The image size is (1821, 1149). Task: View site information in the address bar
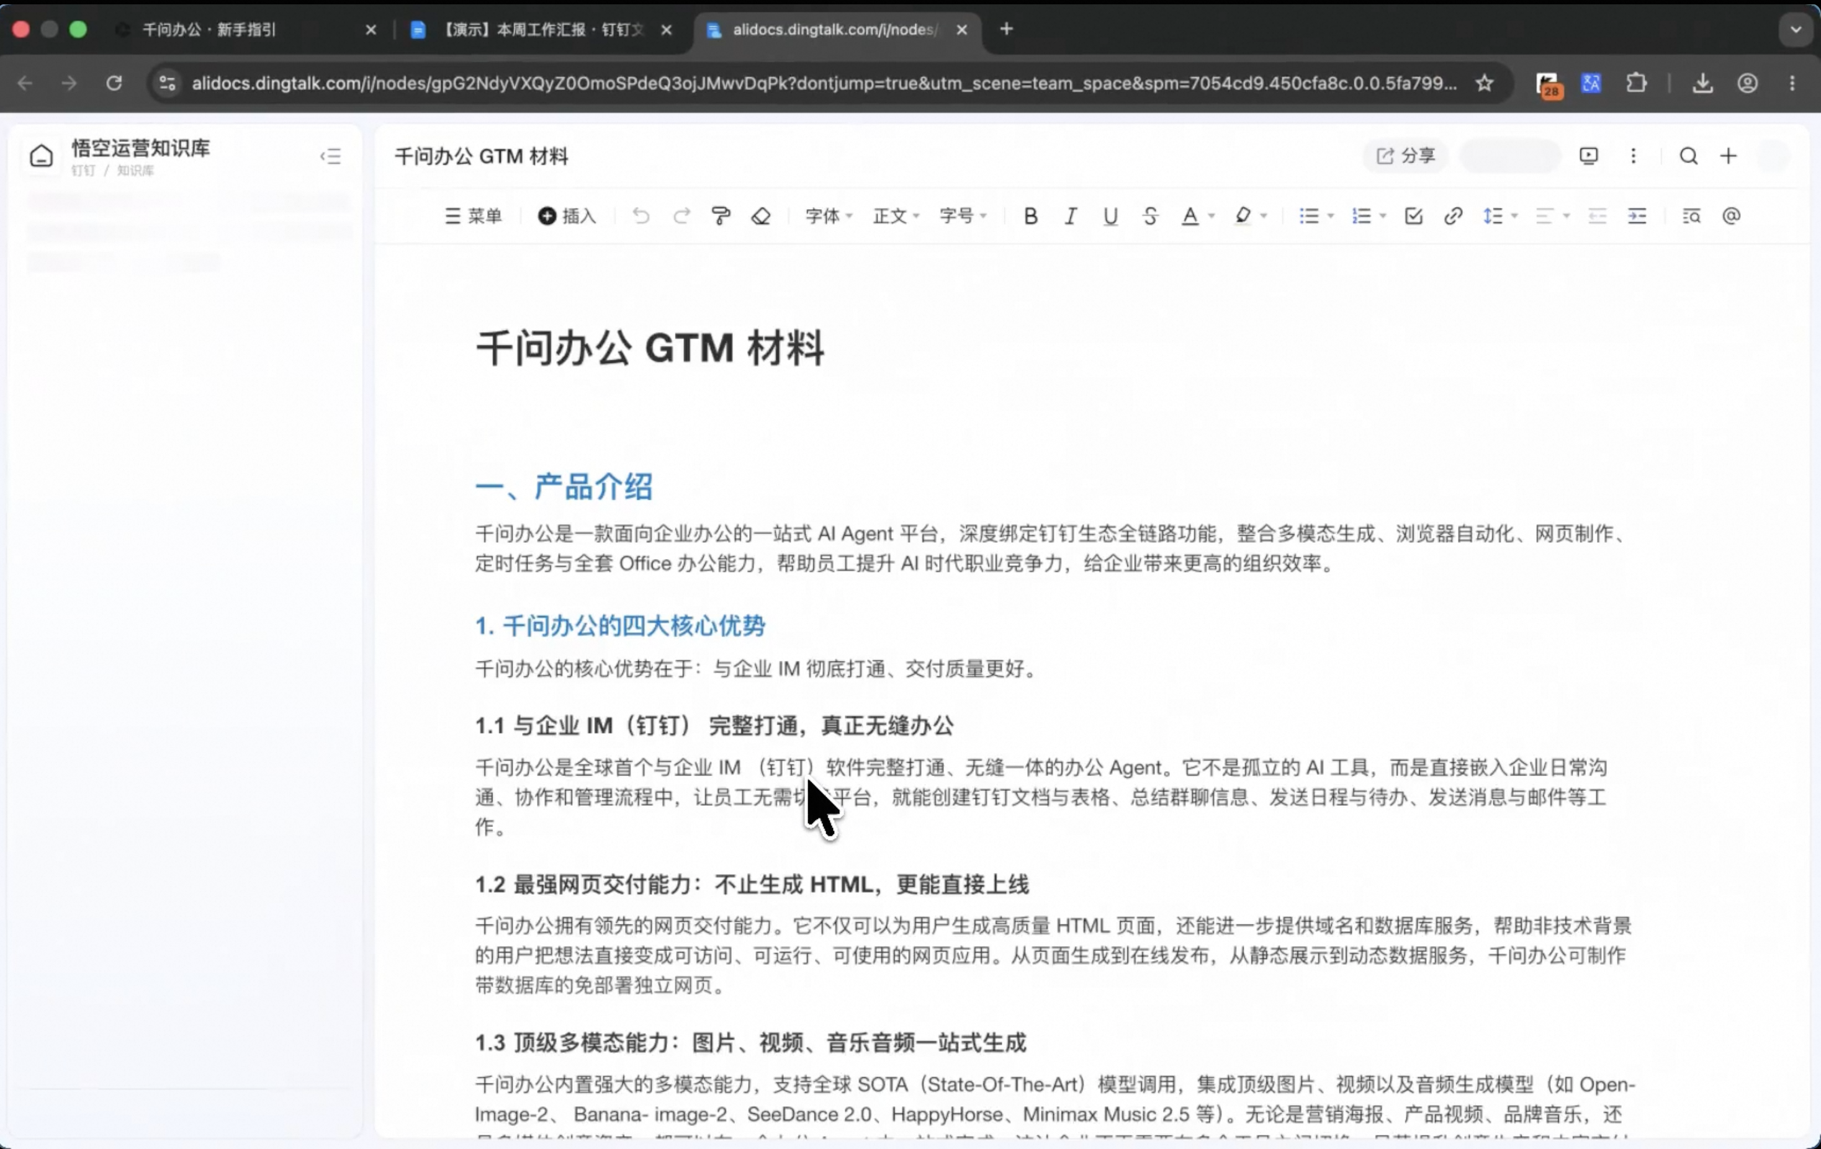tap(167, 83)
